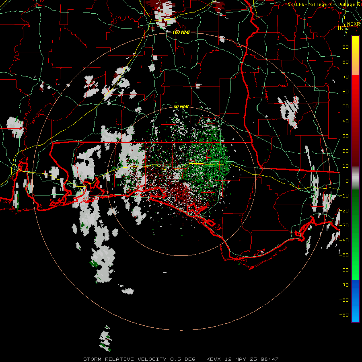Click the -10 value on the velocity scale
Image resolution: width=362 pixels, height=362 pixels.
pos(344,196)
